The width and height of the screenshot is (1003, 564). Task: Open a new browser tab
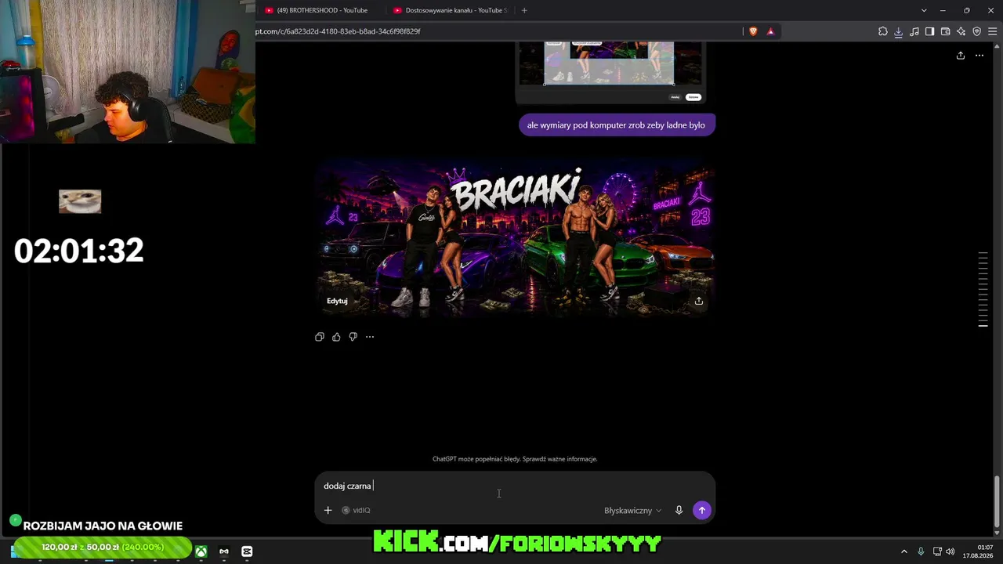[524, 10]
